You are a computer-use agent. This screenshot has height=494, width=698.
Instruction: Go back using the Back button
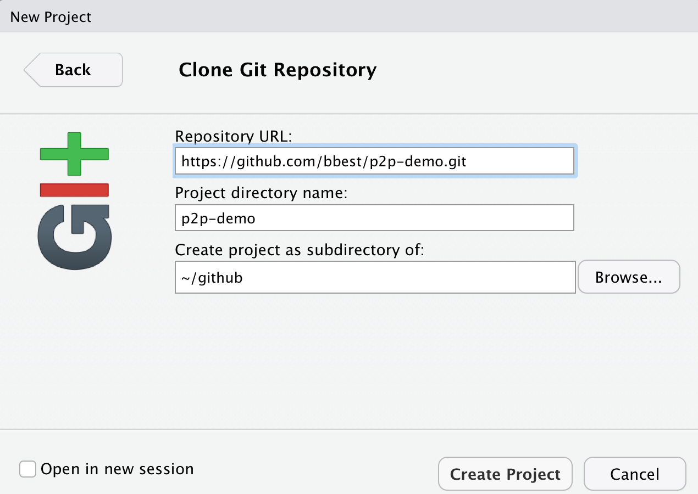click(x=73, y=70)
